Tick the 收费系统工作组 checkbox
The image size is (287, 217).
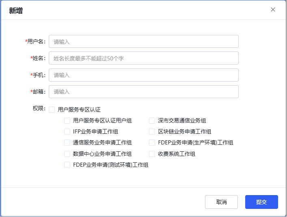pyautogui.click(x=152, y=154)
